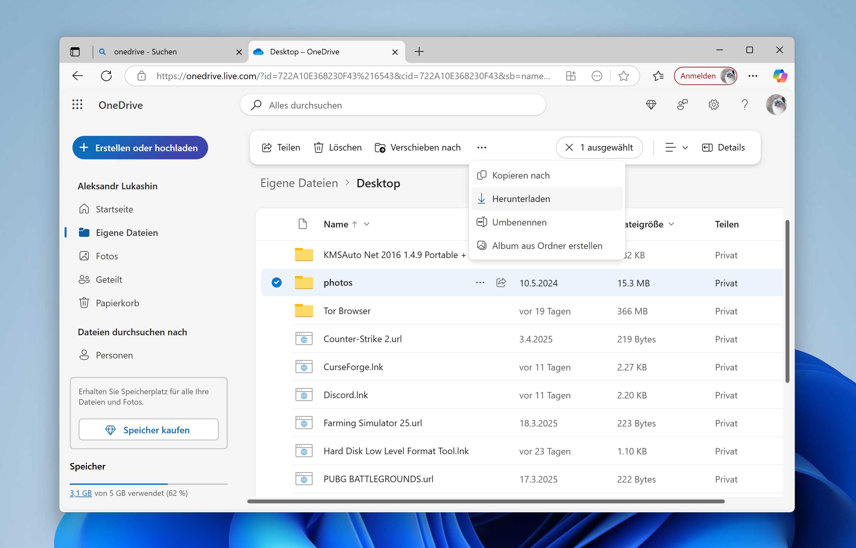856x548 pixels.
Task: Go to Eigene Dateien breadcrumb
Action: pyautogui.click(x=299, y=183)
